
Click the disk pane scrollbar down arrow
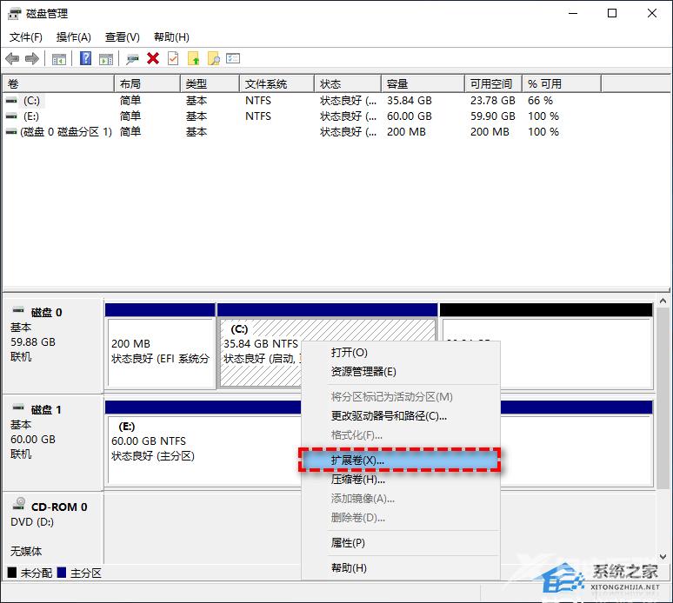(x=663, y=557)
